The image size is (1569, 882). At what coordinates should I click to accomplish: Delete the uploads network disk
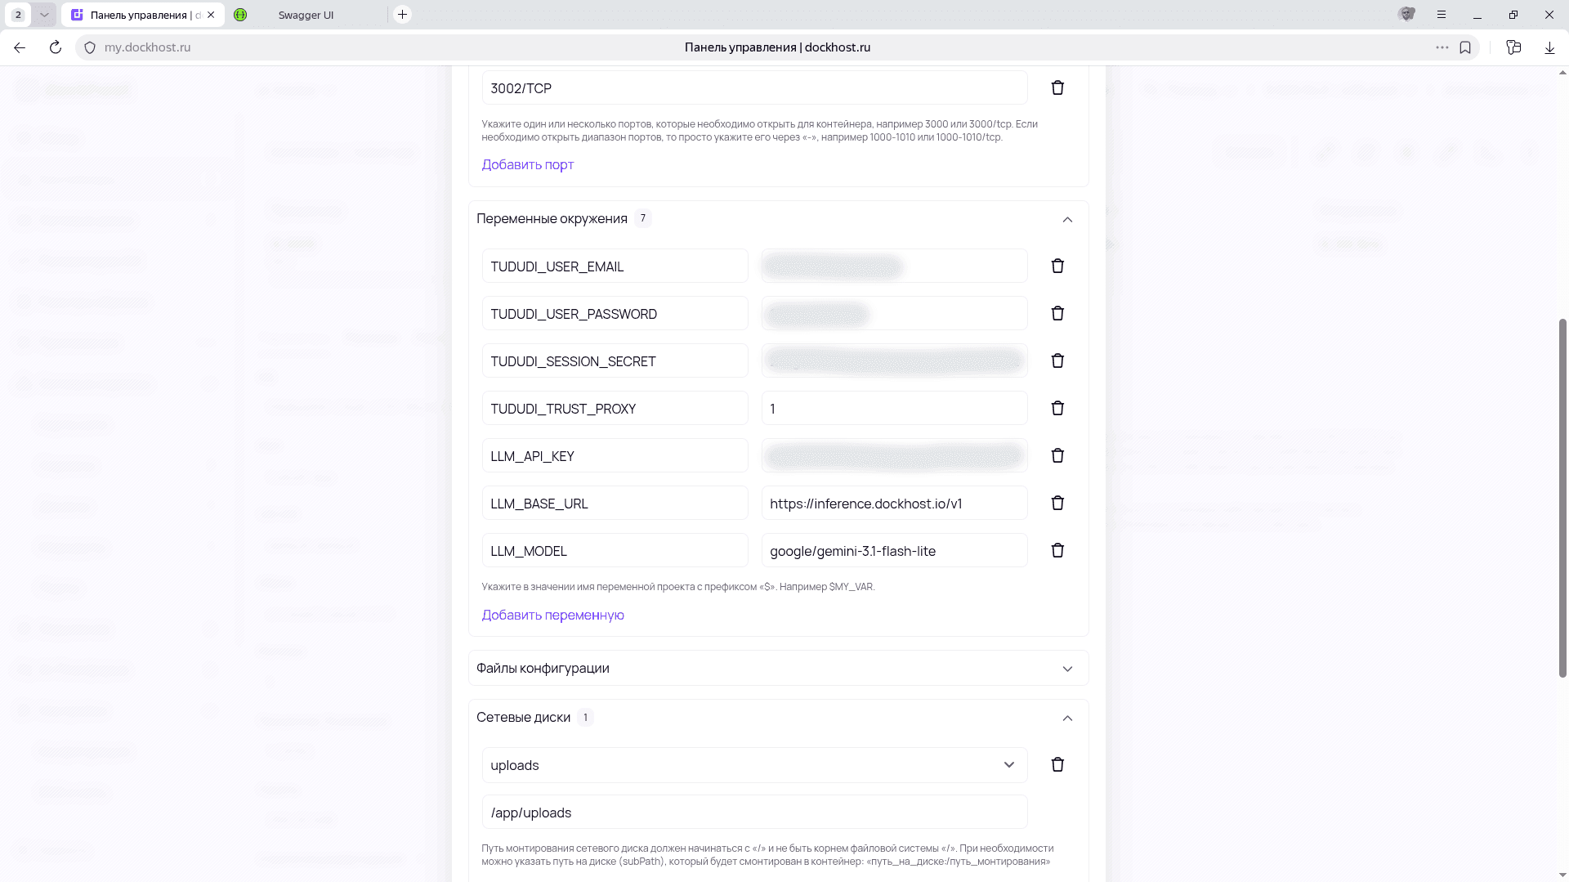pos(1057,764)
